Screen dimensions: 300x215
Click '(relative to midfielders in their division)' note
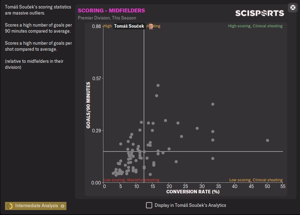point(34,64)
